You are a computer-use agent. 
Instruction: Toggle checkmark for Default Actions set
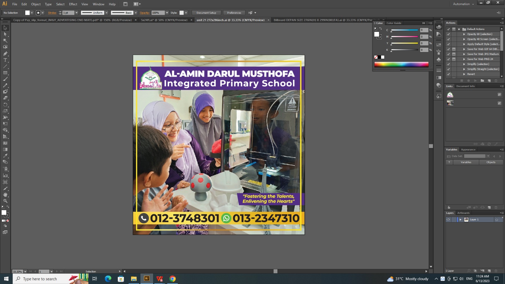point(449,29)
